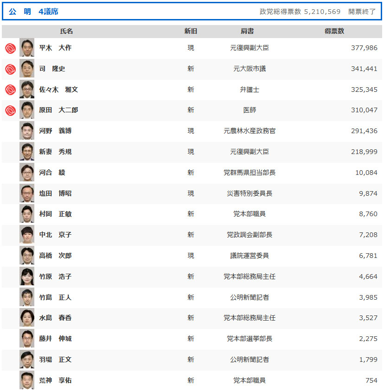Select candidate name 司 隆史
This screenshot has width=384, height=392.
(x=52, y=69)
